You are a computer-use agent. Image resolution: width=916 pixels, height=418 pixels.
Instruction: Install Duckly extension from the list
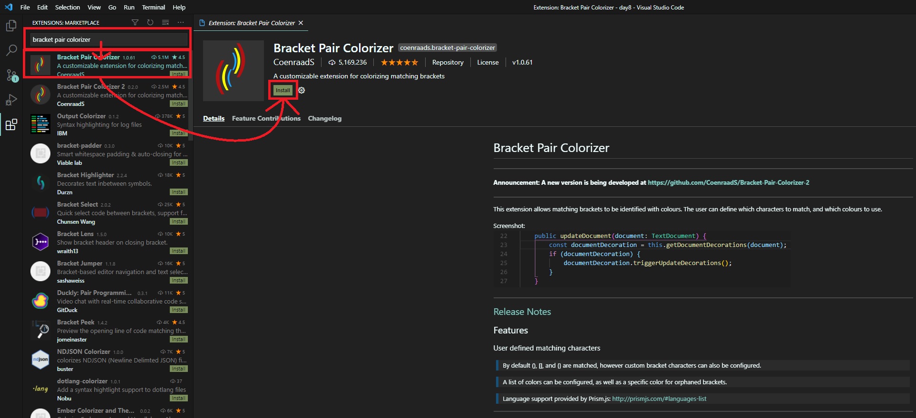click(179, 310)
